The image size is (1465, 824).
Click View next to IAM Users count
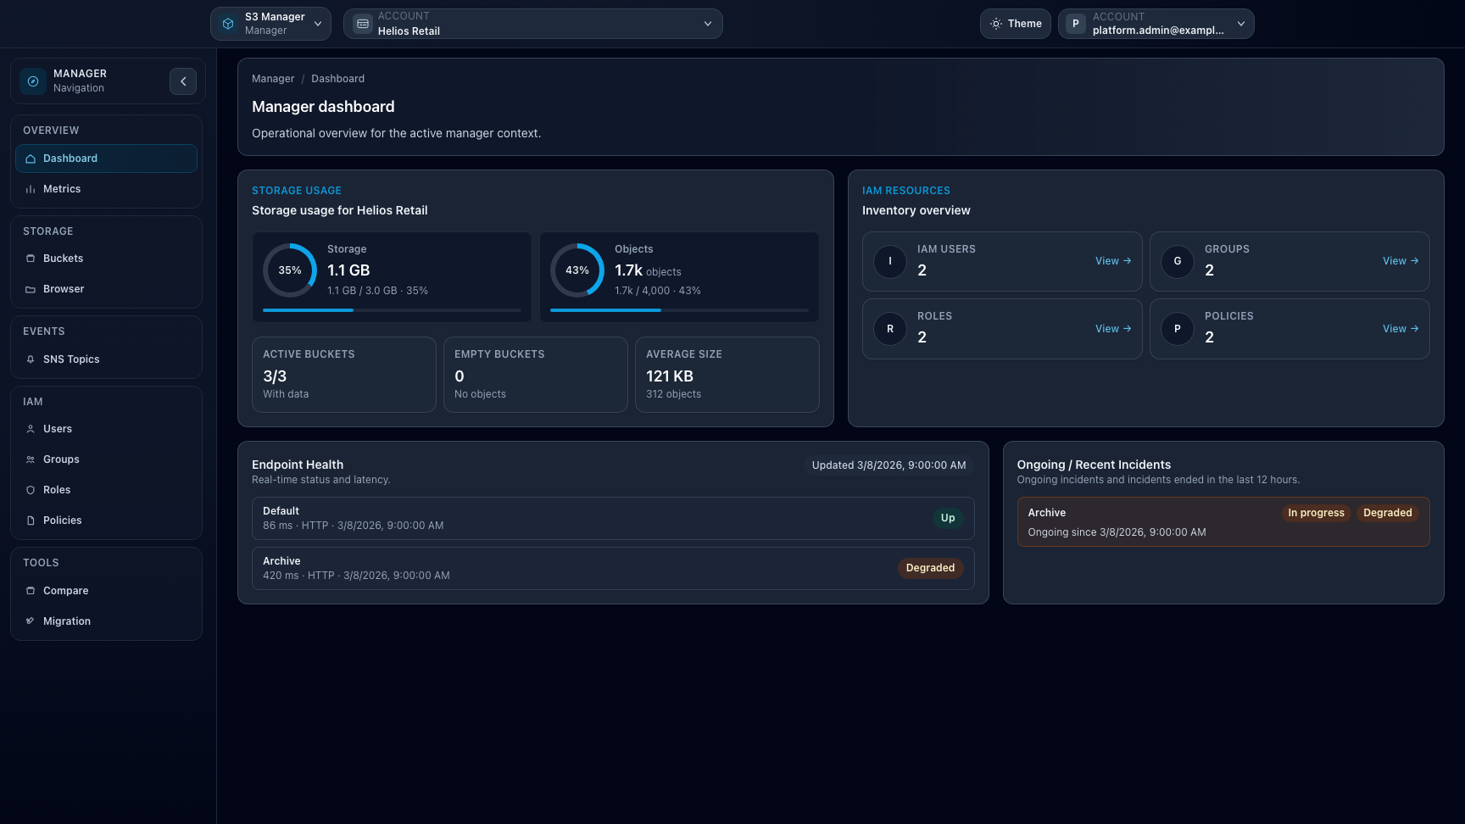click(x=1112, y=260)
